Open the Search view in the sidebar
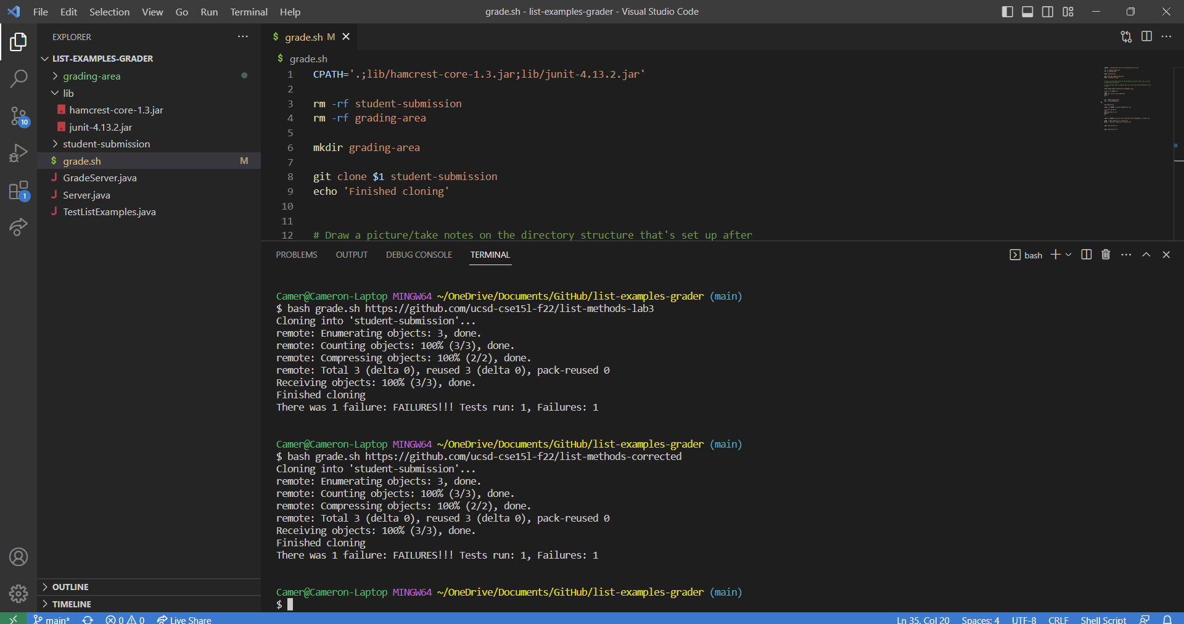The width and height of the screenshot is (1184, 624). tap(18, 79)
